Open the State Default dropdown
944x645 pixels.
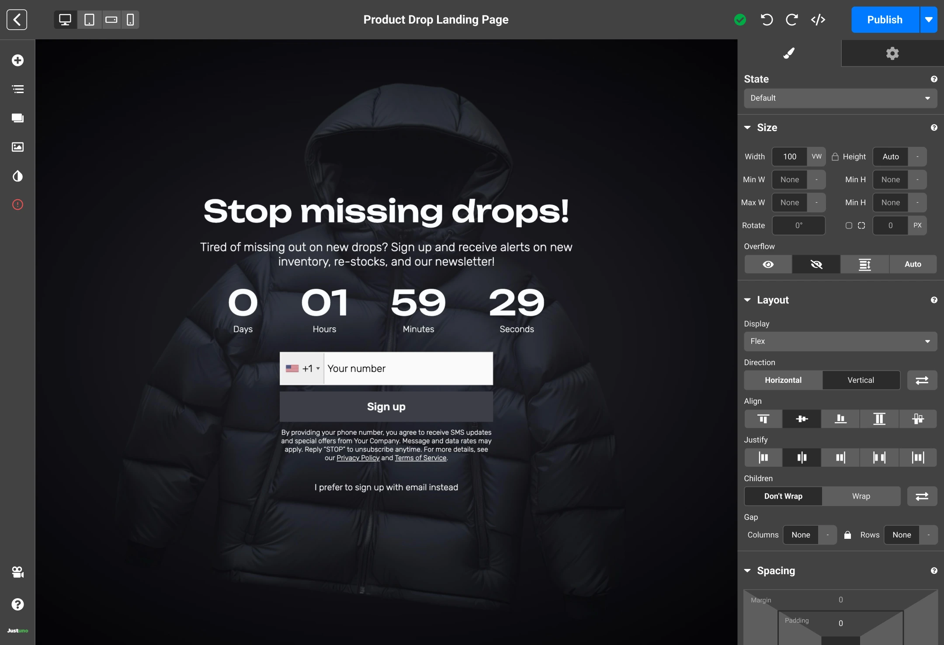click(840, 98)
